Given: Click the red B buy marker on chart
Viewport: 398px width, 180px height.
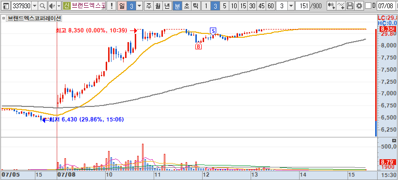Looking at the screenshot, I should (198, 46).
